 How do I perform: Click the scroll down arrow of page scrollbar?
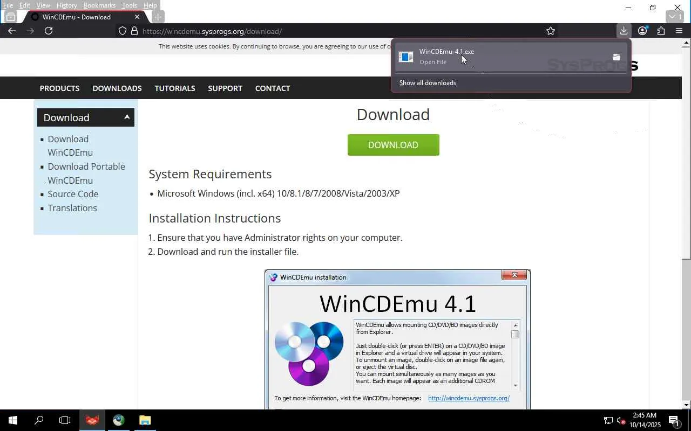[x=686, y=405]
